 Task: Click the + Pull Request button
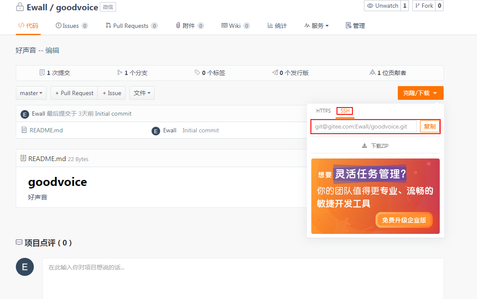(x=74, y=93)
